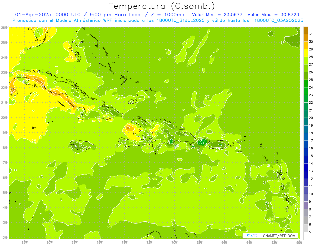Click the colorbar label "5"
The width and height of the screenshot is (318, 246).
(310, 232)
